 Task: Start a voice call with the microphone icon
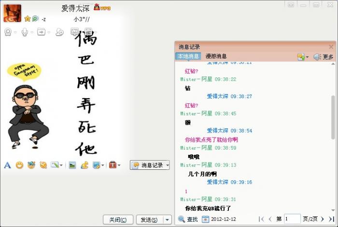[25, 32]
